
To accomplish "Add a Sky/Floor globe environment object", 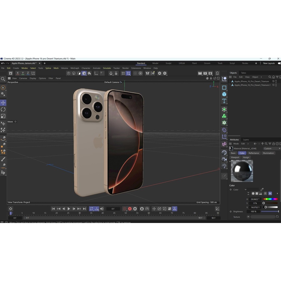I will pos(224,153).
